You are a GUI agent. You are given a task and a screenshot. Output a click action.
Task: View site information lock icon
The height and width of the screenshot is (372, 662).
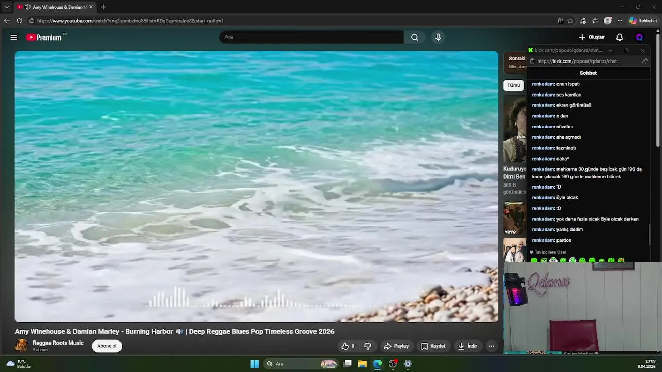coord(32,21)
